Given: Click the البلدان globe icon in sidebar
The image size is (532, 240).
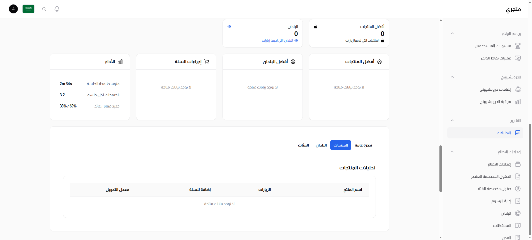Looking at the screenshot, I should [518, 213].
